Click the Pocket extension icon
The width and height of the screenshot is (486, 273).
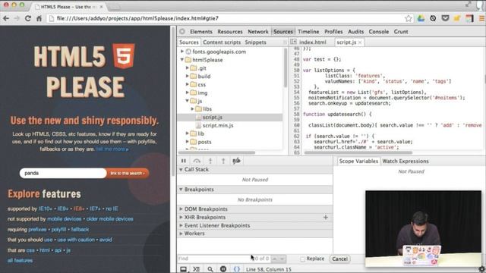(446, 18)
